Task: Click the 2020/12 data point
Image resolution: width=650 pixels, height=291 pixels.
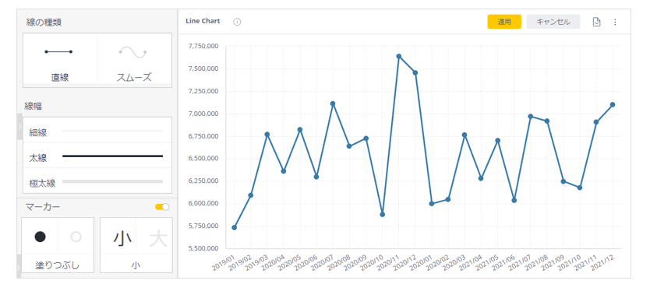Action: coord(415,72)
